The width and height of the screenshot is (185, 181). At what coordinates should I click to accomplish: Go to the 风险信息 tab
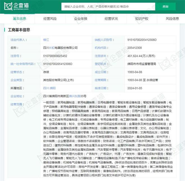point(172,18)
